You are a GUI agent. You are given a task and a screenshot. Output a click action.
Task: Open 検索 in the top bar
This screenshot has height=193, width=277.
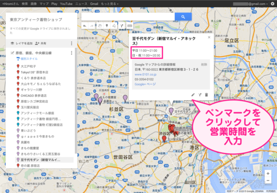coord(25,4)
